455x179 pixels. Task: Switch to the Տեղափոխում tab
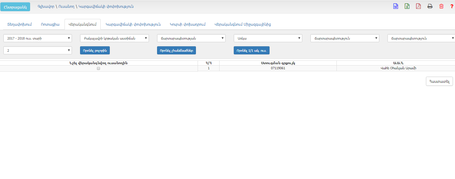tap(19, 24)
